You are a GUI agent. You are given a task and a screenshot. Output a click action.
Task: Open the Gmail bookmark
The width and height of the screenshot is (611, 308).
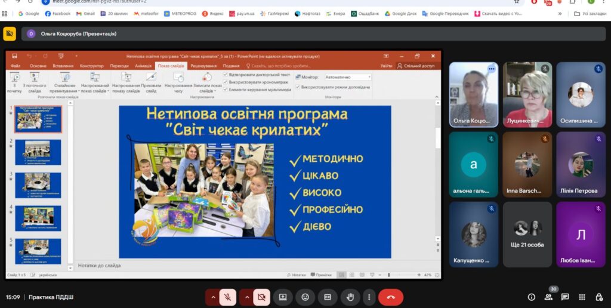[x=85, y=13]
